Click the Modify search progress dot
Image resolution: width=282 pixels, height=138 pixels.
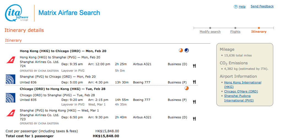point(210,28)
